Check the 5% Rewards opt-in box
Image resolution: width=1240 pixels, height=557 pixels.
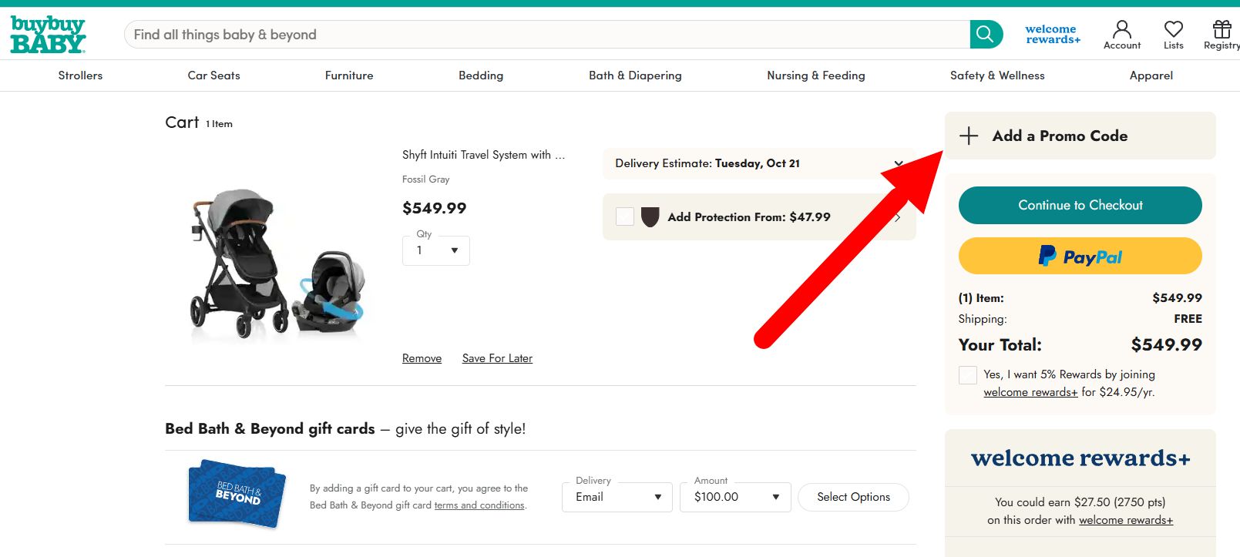pos(967,375)
